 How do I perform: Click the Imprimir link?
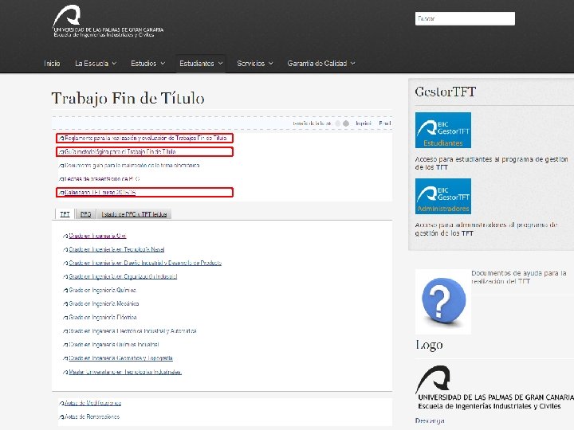[364, 123]
